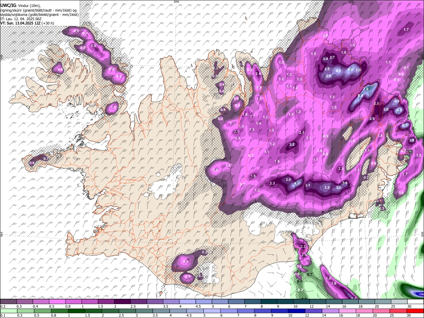Click the IT: Lau. 12. 04. 2025 06Z line
This screenshot has width=424, height=318.
coord(21,19)
